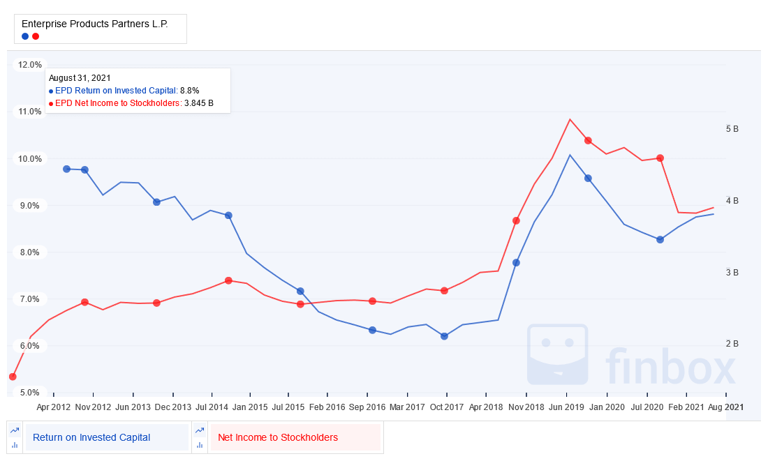768x461 pixels.
Task: Click the blue legend dot under company name
Action: click(25, 36)
